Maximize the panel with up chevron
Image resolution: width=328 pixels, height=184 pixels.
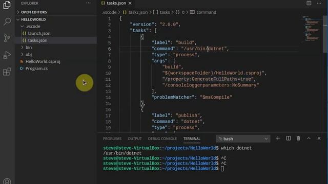click(309, 139)
